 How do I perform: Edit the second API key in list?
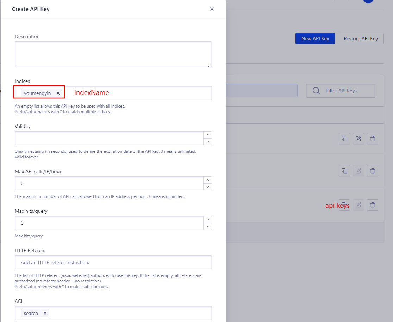click(x=358, y=171)
